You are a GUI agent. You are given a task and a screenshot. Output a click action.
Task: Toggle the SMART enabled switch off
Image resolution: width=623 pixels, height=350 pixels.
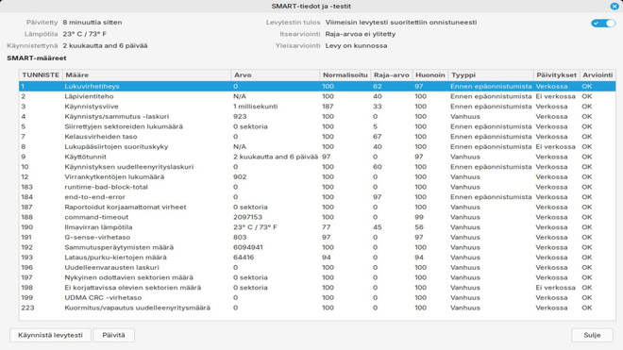tap(603, 23)
